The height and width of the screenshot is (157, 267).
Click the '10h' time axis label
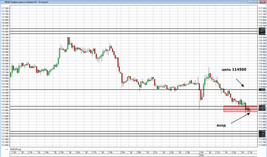click(202, 152)
